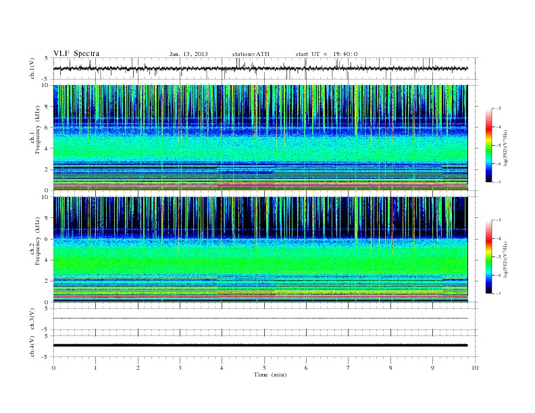Click the "4" kHz tick of ch.1 frequency axis

pyautogui.click(x=47, y=148)
